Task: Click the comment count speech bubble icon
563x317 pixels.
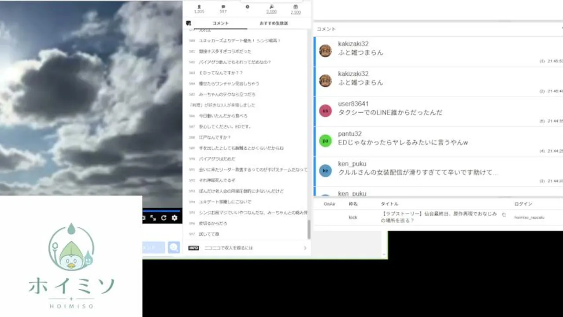Action: point(223,7)
